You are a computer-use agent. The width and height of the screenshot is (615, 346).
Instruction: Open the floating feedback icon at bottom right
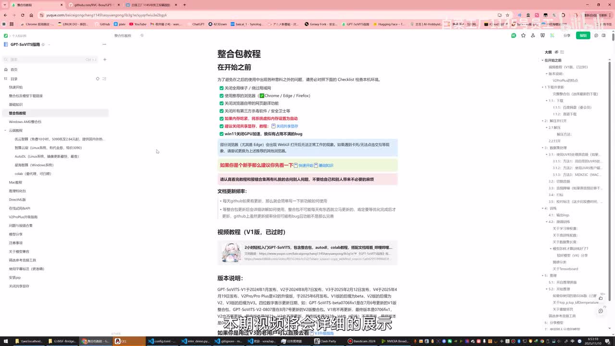click(x=601, y=311)
